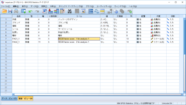
Task: Open the Variables info icon
Action: [x=56, y=11]
